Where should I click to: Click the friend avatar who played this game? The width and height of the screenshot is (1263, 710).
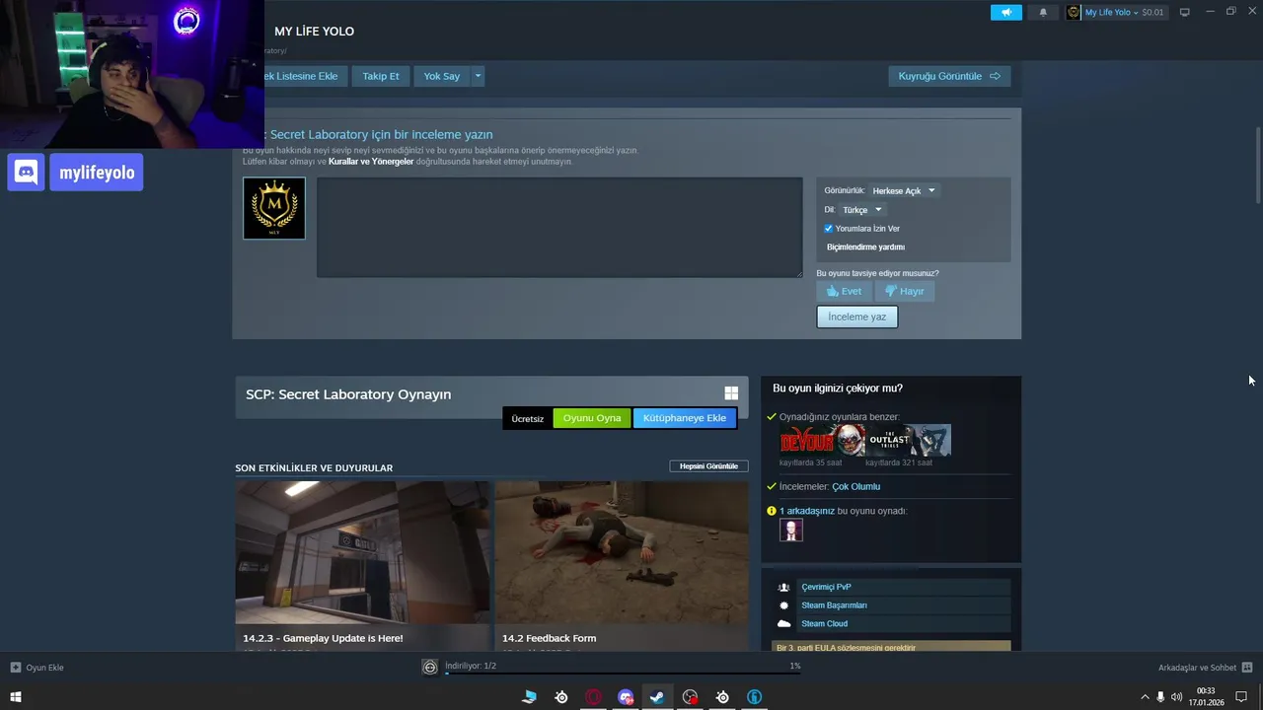(x=791, y=531)
